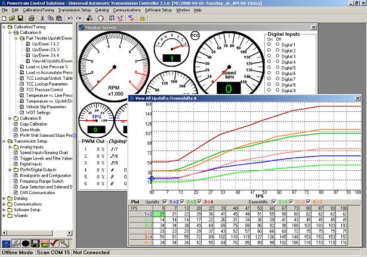Open Speed Inputs/Gearing Chart item
The image size is (367, 257).
point(44,153)
